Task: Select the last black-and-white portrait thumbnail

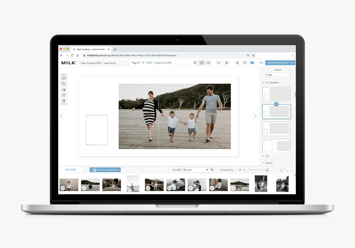Action: [x=282, y=184]
